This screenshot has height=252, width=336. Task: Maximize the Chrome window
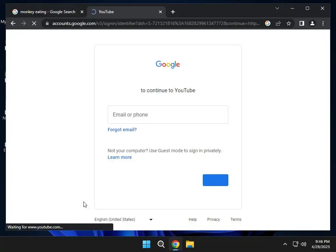pyautogui.click(x=307, y=8)
